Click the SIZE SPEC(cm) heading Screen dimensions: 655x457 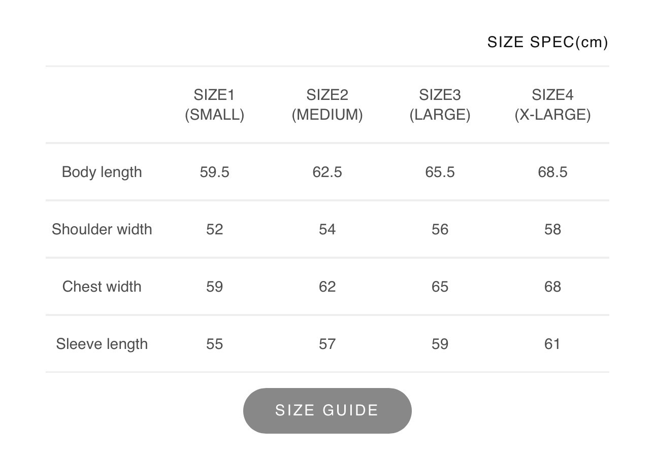pyautogui.click(x=547, y=42)
